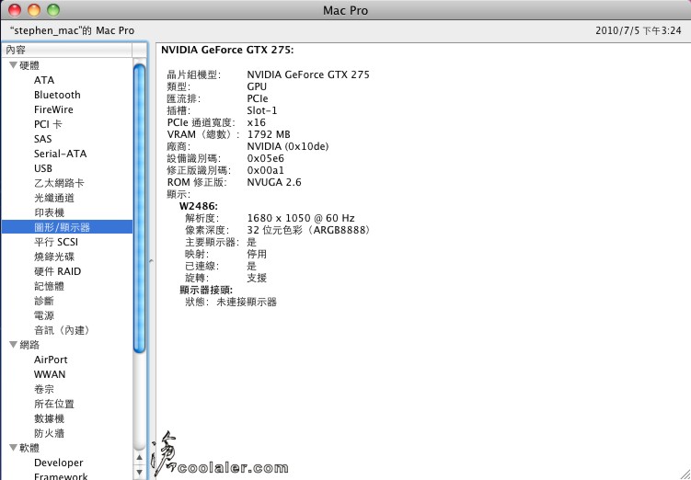Select Bluetooth in the hardware list

point(57,95)
